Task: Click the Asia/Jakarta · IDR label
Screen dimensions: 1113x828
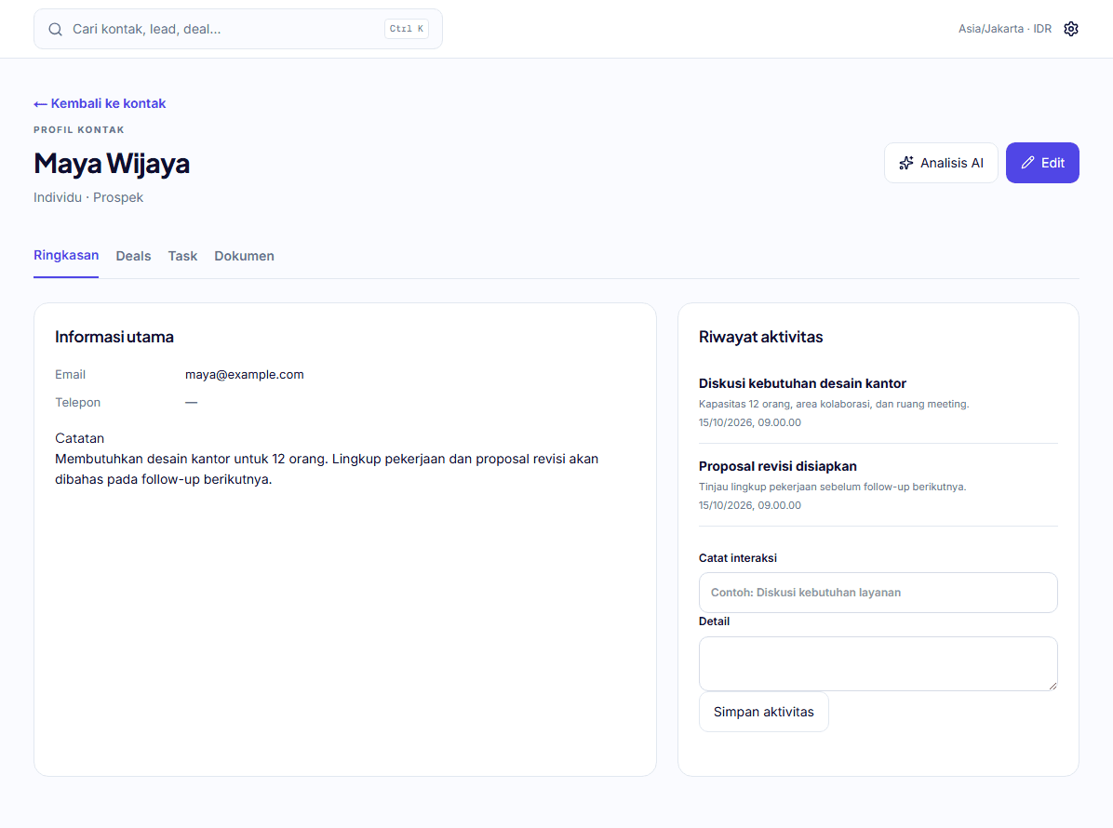Action: coord(1004,29)
